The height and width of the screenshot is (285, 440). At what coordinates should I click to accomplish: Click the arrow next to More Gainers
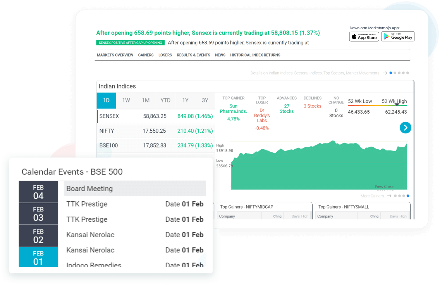tap(389, 196)
